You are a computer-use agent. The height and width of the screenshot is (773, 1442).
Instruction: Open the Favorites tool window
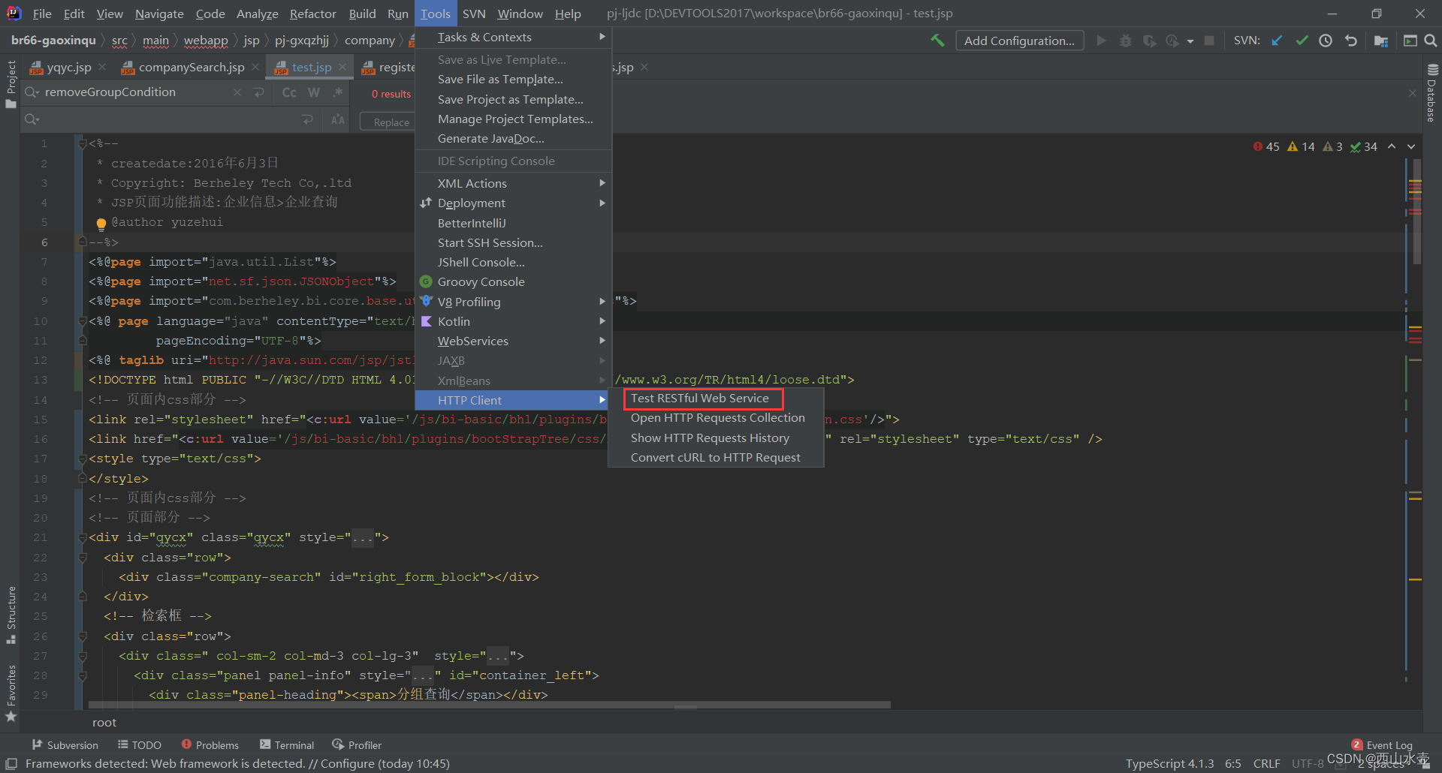coord(11,693)
